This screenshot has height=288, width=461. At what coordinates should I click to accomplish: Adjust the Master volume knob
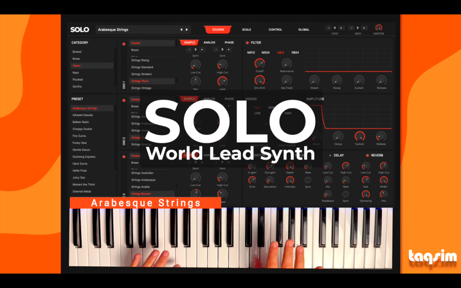[x=379, y=27]
